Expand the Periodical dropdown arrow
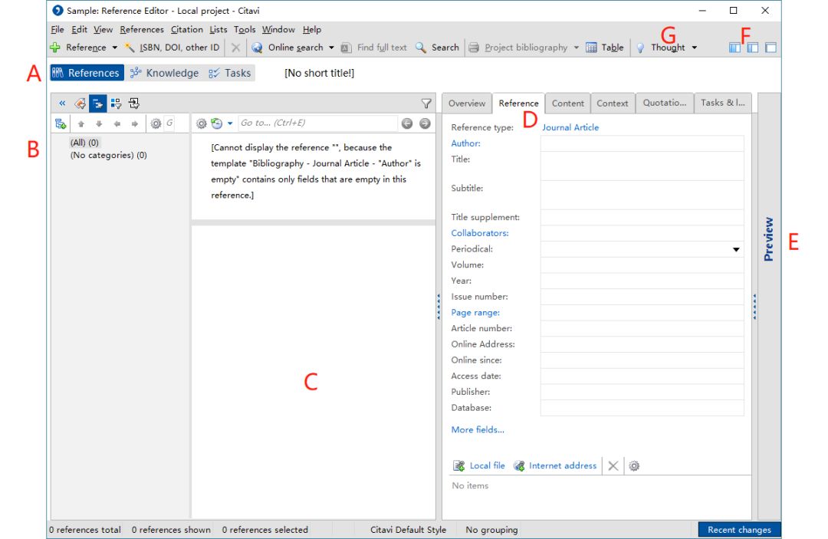 (x=735, y=249)
